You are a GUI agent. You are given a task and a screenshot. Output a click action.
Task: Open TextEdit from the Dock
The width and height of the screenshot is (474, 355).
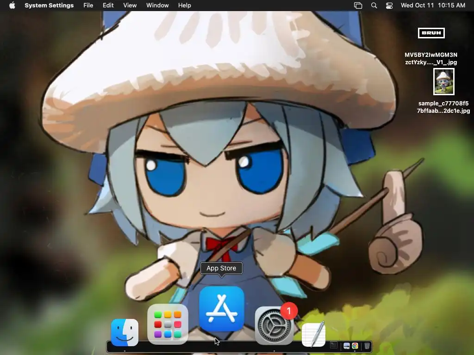(314, 334)
